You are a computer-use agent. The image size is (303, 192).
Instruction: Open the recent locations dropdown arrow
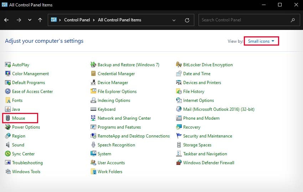[30, 20]
